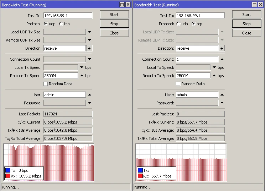Click Password field in right window
The image size is (265, 191).
pyautogui.click(x=197, y=103)
